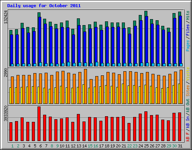Click the blue Files bar for day 12
Image resolution: width=192 pixels, height=150 pixels.
coord(73,51)
